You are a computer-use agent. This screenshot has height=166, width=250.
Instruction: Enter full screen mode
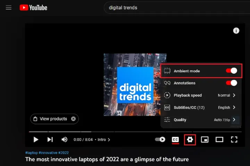(x=234, y=140)
